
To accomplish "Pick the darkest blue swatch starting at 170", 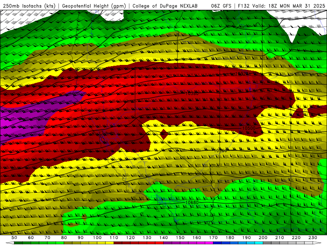I will [x=217, y=243].
